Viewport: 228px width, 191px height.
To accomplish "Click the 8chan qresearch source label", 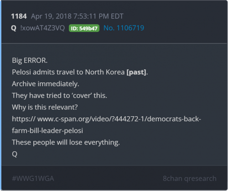I will click(x=190, y=179).
